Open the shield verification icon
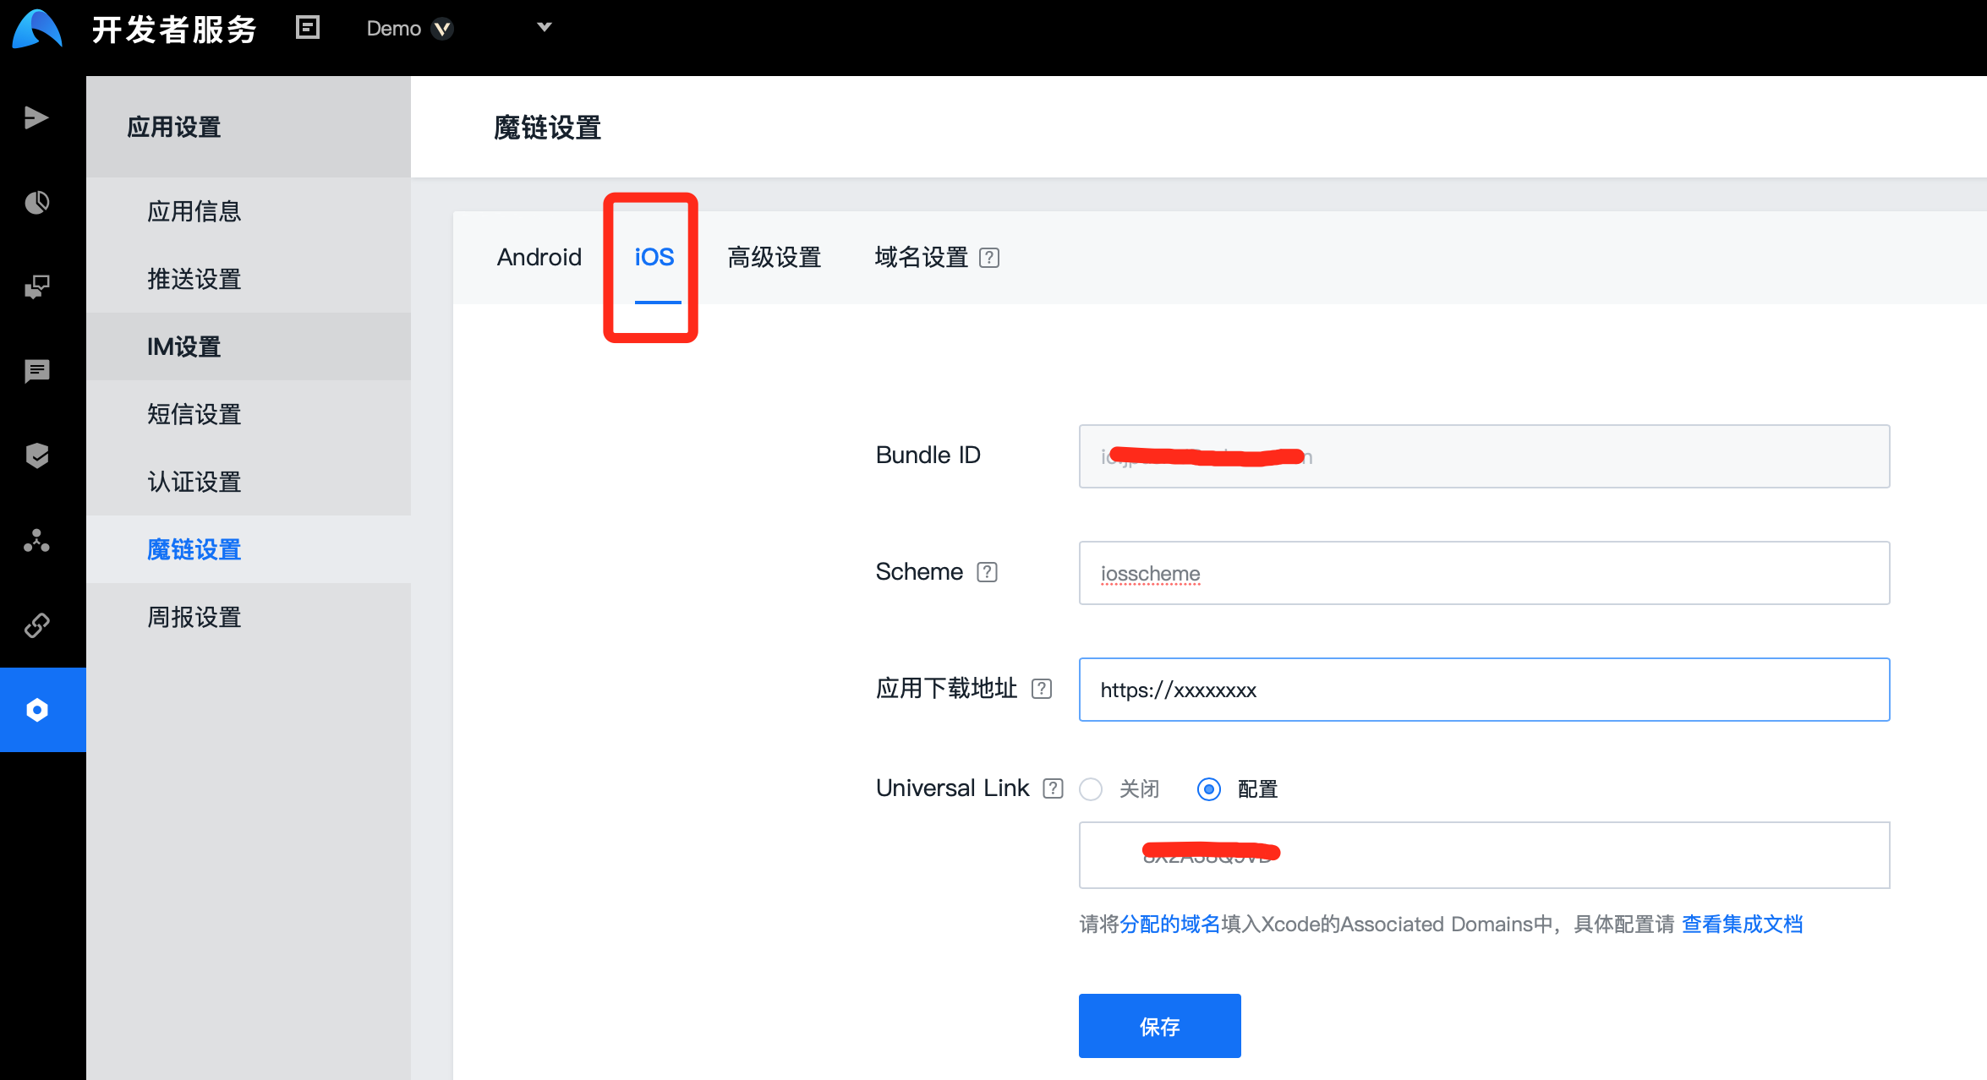The width and height of the screenshot is (1987, 1080). [36, 455]
